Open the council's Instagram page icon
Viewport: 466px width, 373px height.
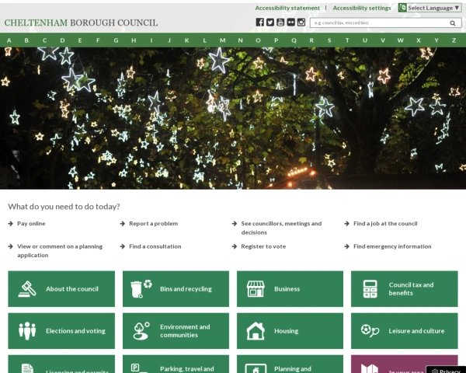point(301,23)
